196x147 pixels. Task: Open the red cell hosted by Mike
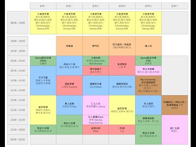coord(96,130)
